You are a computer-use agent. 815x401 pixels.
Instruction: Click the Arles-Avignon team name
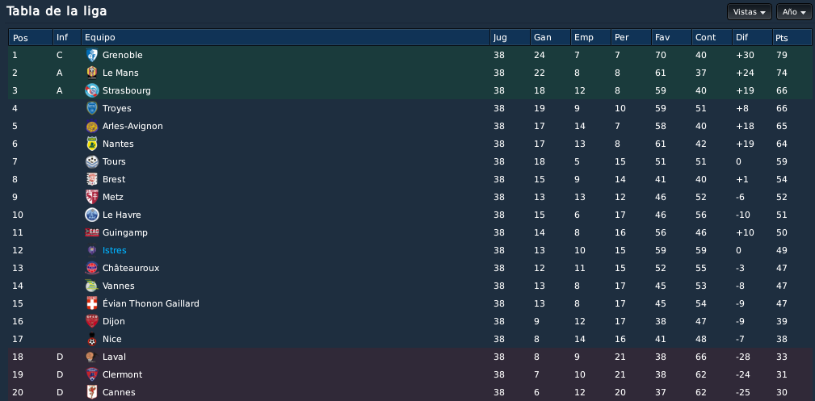(132, 126)
